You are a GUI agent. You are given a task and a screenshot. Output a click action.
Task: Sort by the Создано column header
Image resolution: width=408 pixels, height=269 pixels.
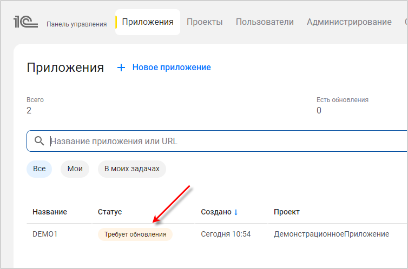click(216, 212)
